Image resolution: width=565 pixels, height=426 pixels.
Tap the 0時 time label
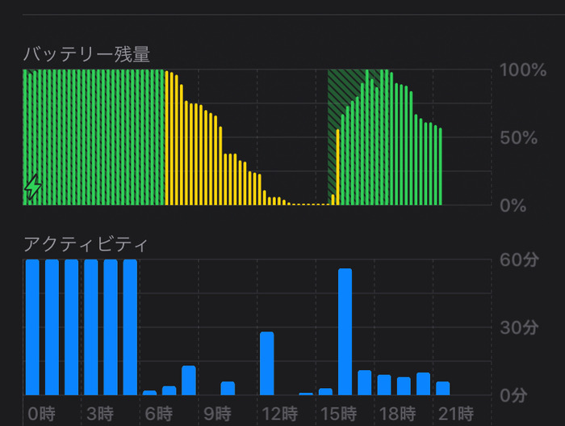42,414
